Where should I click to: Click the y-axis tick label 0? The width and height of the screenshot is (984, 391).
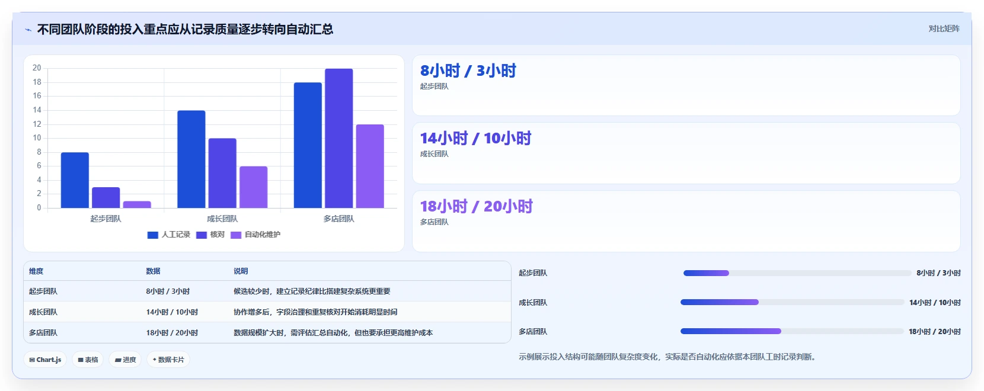pos(39,208)
